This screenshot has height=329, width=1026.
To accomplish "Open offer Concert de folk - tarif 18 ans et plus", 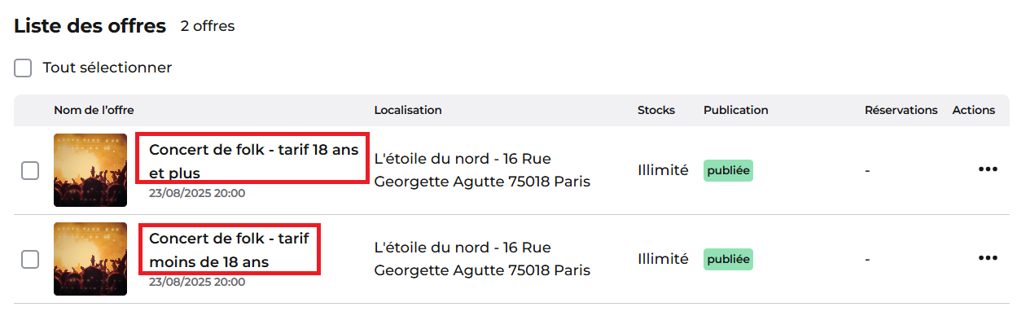I will [253, 161].
